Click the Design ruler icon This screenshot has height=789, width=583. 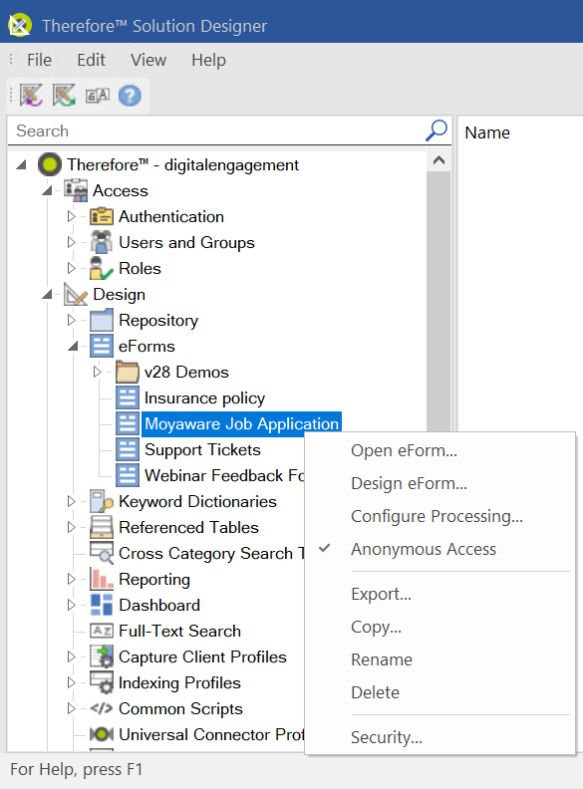[x=76, y=294]
